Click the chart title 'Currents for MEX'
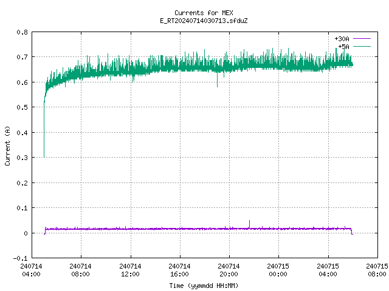Image resolution: width=389 pixels, height=291 pixels. point(204,13)
